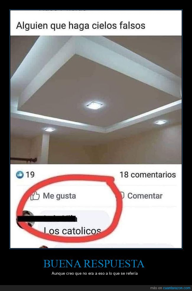The image size is (192, 291).
Task: Click the subtitle starting with Aunque creo
Action: [95, 273]
